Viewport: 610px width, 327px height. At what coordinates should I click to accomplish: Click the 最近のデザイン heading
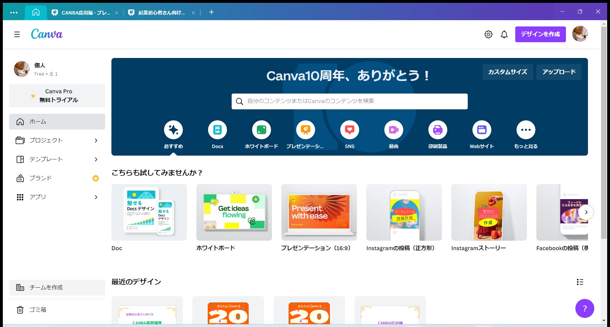coord(136,282)
